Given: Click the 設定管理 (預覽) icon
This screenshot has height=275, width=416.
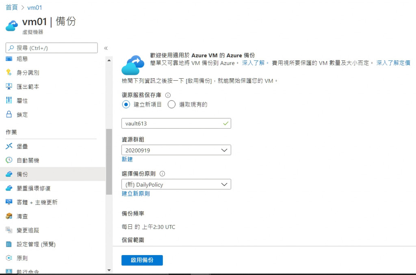Looking at the screenshot, I should (9, 244).
